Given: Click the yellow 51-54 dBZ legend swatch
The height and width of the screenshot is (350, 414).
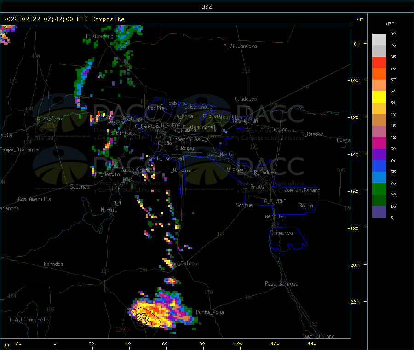Looking at the screenshot, I should coord(379,97).
